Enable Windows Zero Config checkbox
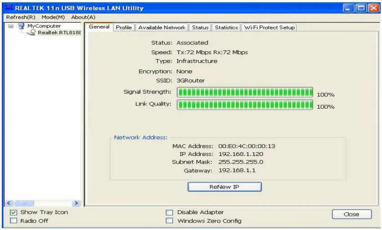 coord(169,221)
